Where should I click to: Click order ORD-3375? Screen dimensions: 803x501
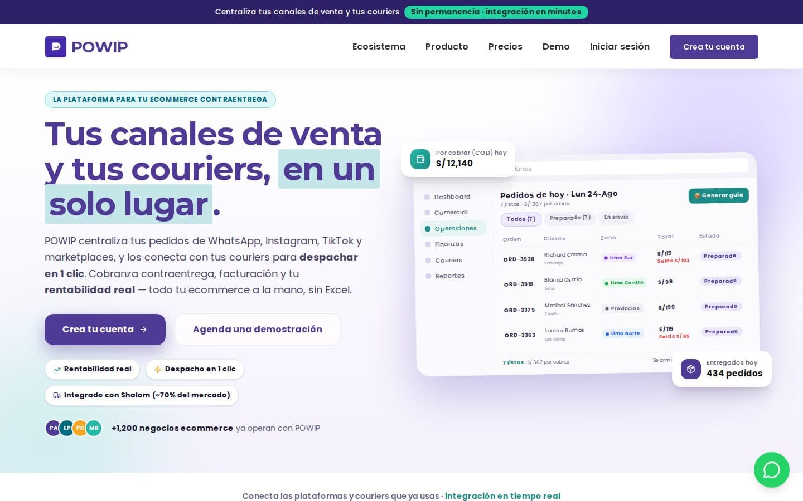pos(520,310)
